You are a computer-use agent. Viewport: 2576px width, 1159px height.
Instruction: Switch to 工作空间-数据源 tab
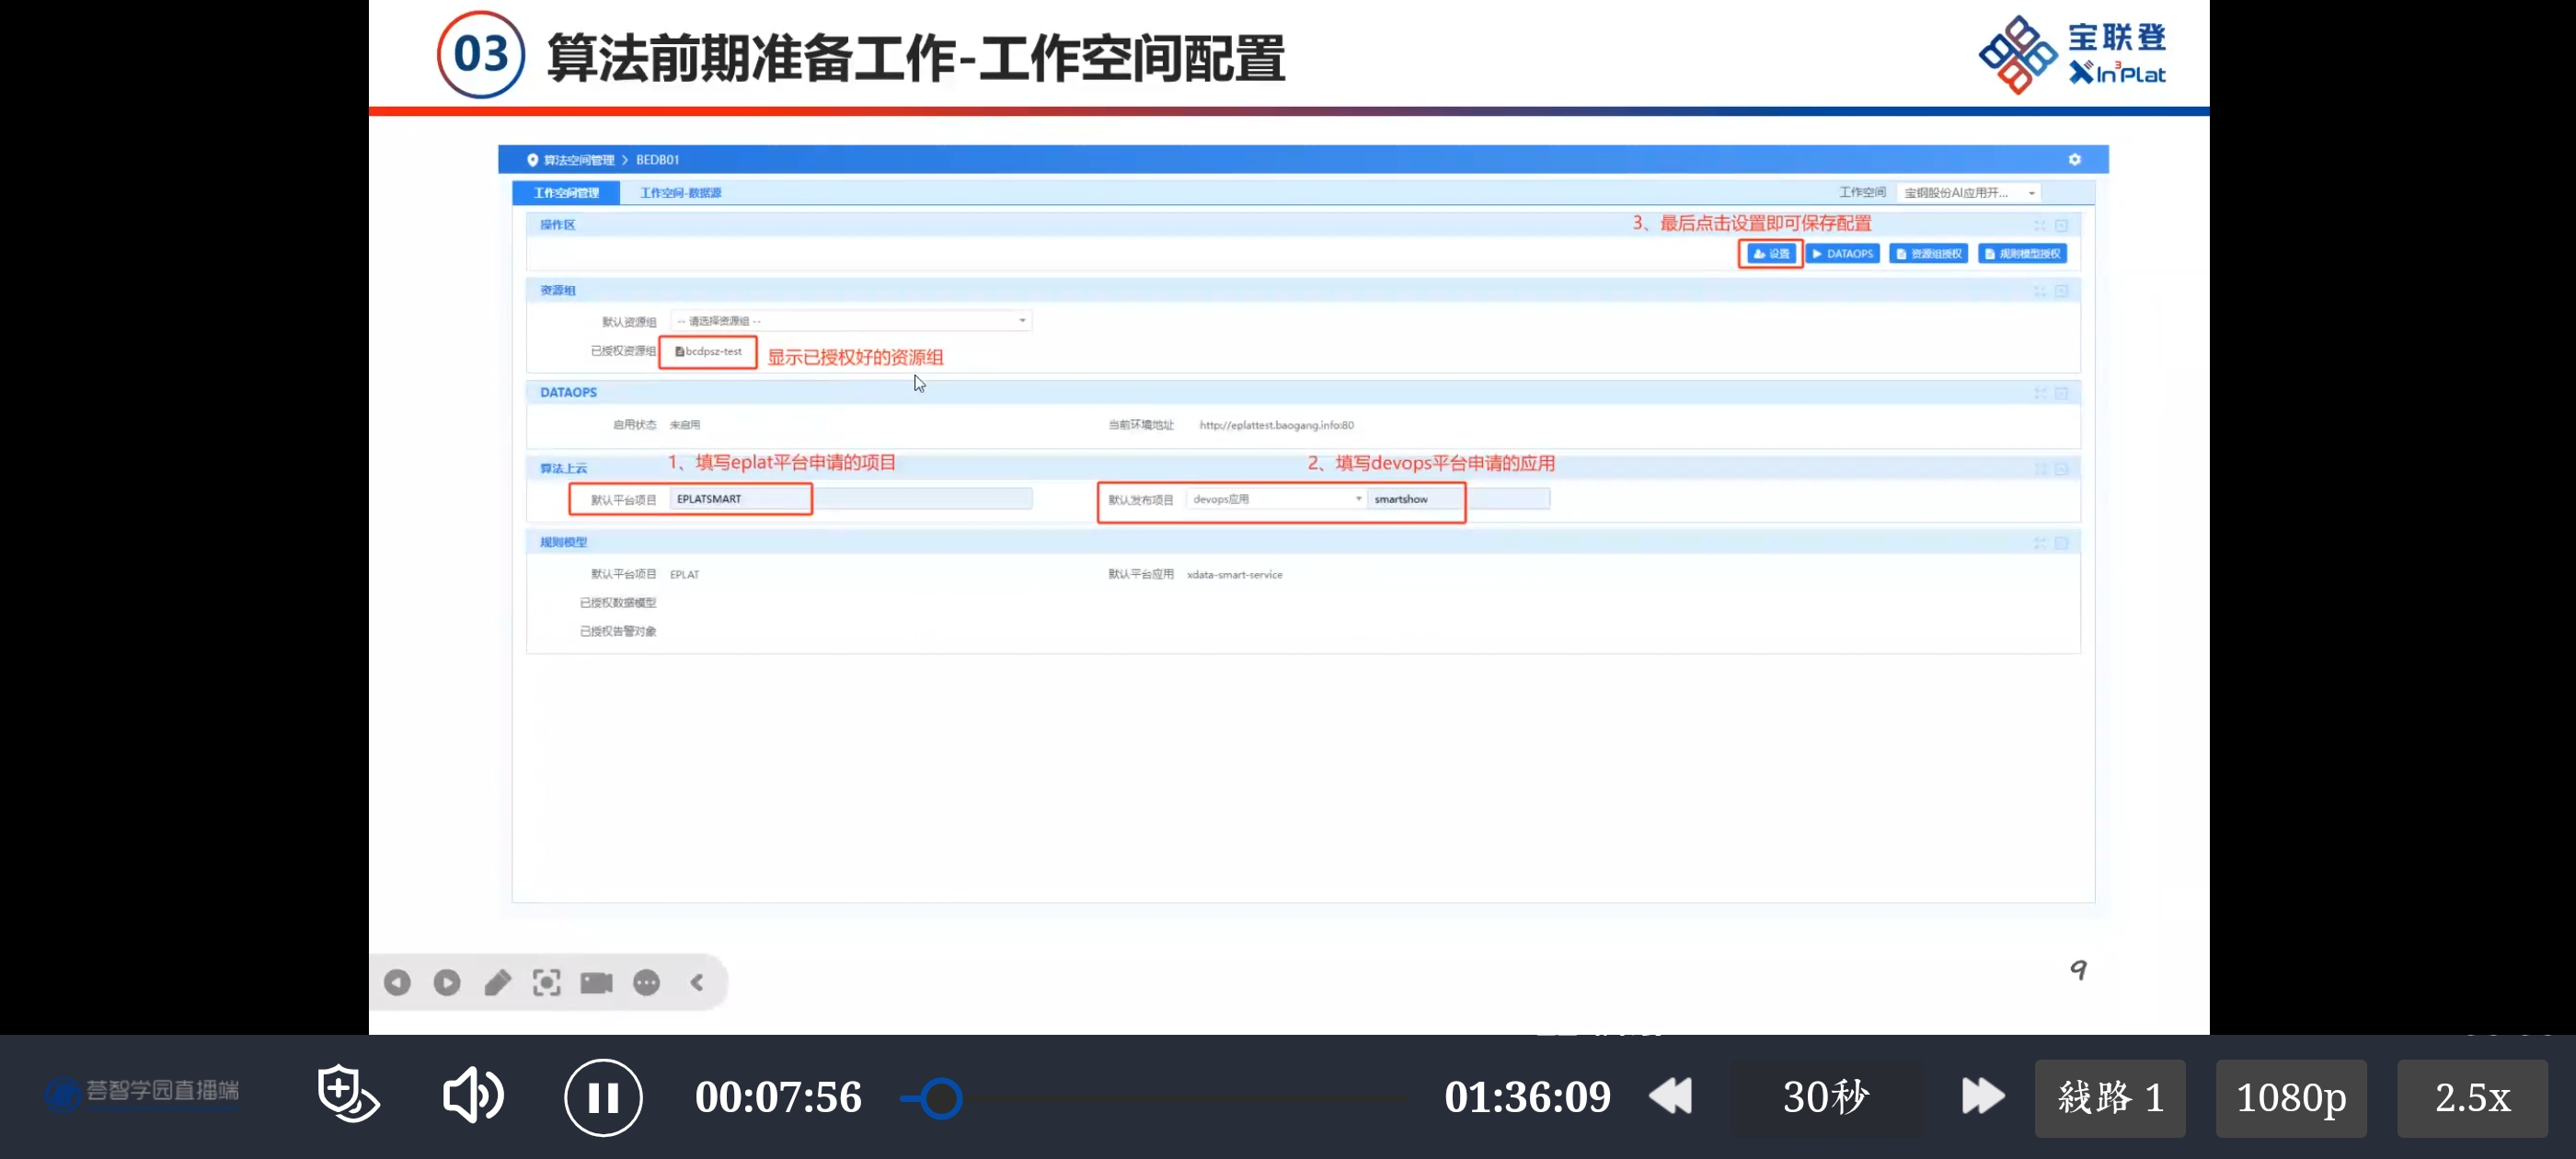[x=680, y=193]
